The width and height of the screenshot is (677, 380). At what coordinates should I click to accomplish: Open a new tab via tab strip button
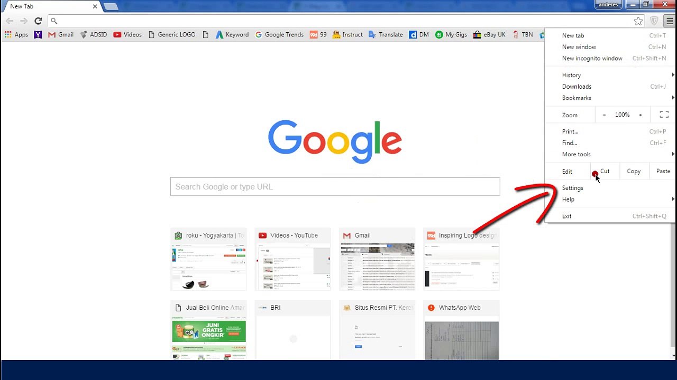111,6
